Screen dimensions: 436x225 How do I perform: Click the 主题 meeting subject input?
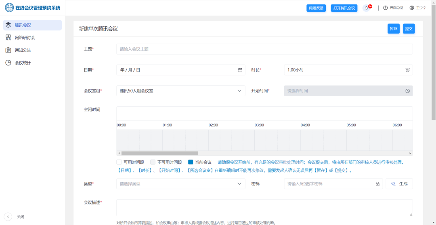pos(264,49)
